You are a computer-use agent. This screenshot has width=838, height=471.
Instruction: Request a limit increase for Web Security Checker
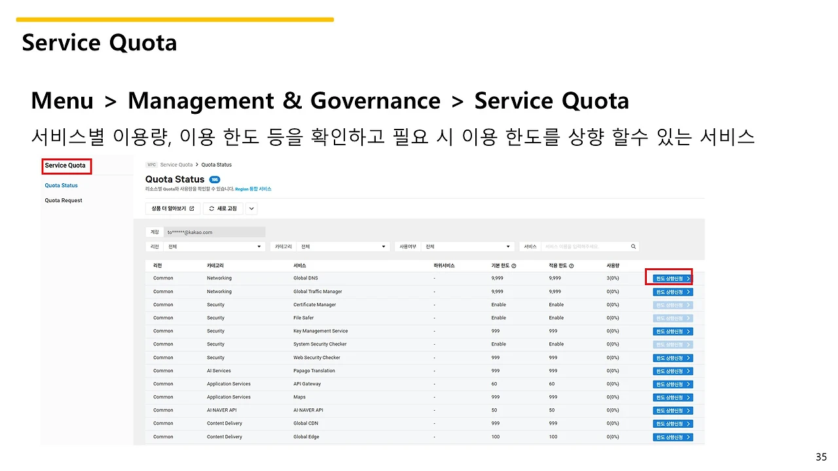click(673, 358)
